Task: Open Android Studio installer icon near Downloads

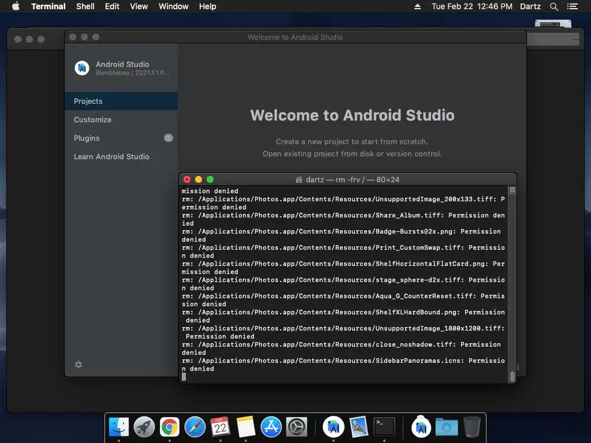Action: pyautogui.click(x=421, y=427)
